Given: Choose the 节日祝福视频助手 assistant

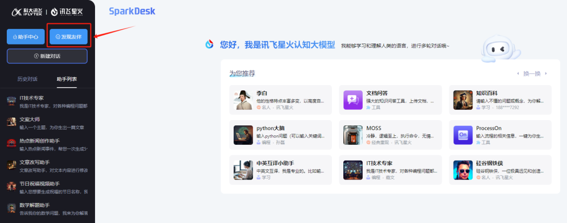Looking at the screenshot, I should [47, 187].
